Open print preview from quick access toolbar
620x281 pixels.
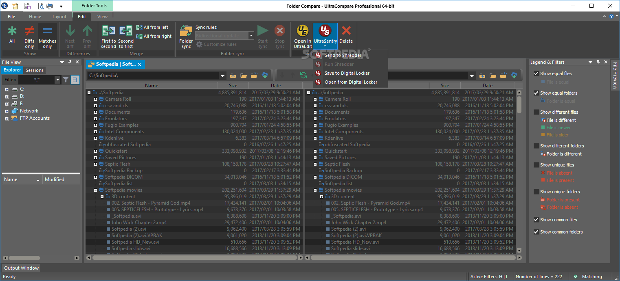(41, 6)
